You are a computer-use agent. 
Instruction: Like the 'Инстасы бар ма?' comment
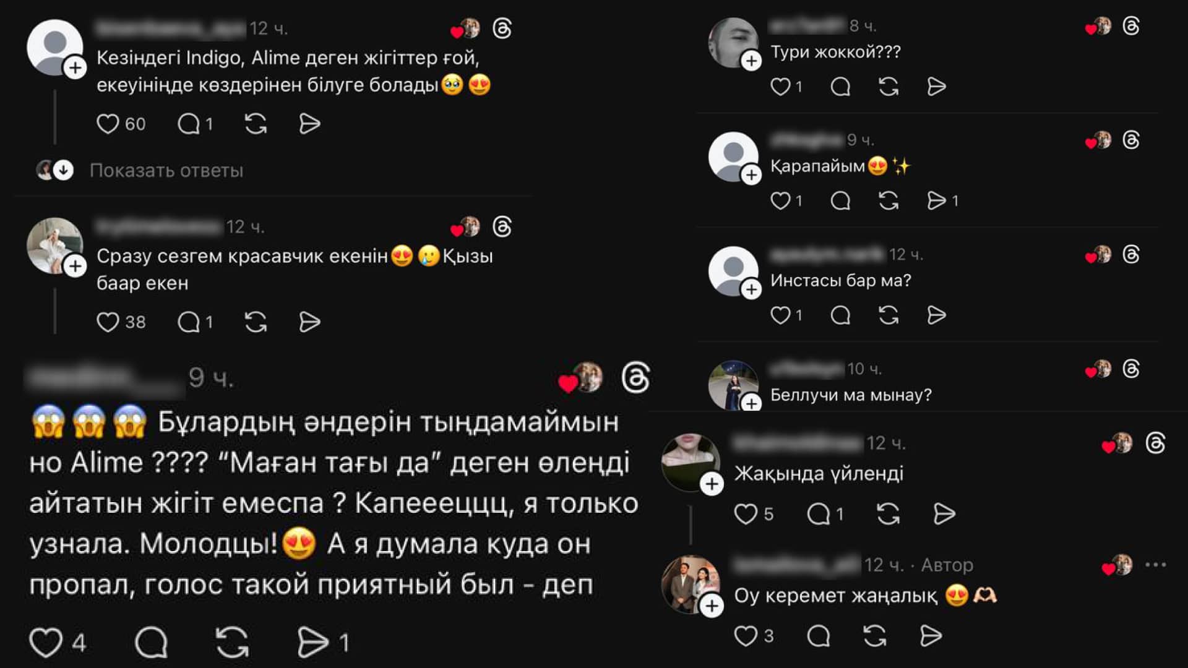tap(780, 315)
